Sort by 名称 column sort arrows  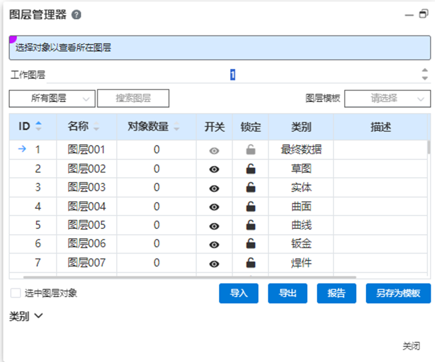[x=96, y=127]
